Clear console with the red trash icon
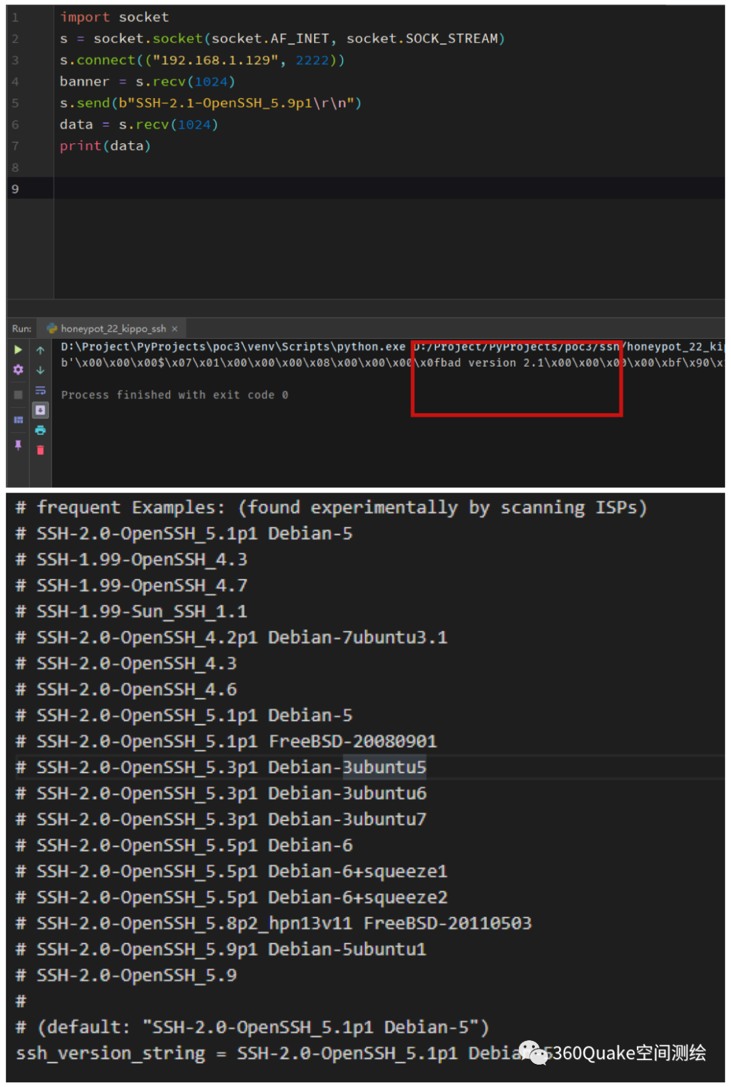Image resolution: width=731 pixels, height=1087 pixels. click(x=41, y=450)
